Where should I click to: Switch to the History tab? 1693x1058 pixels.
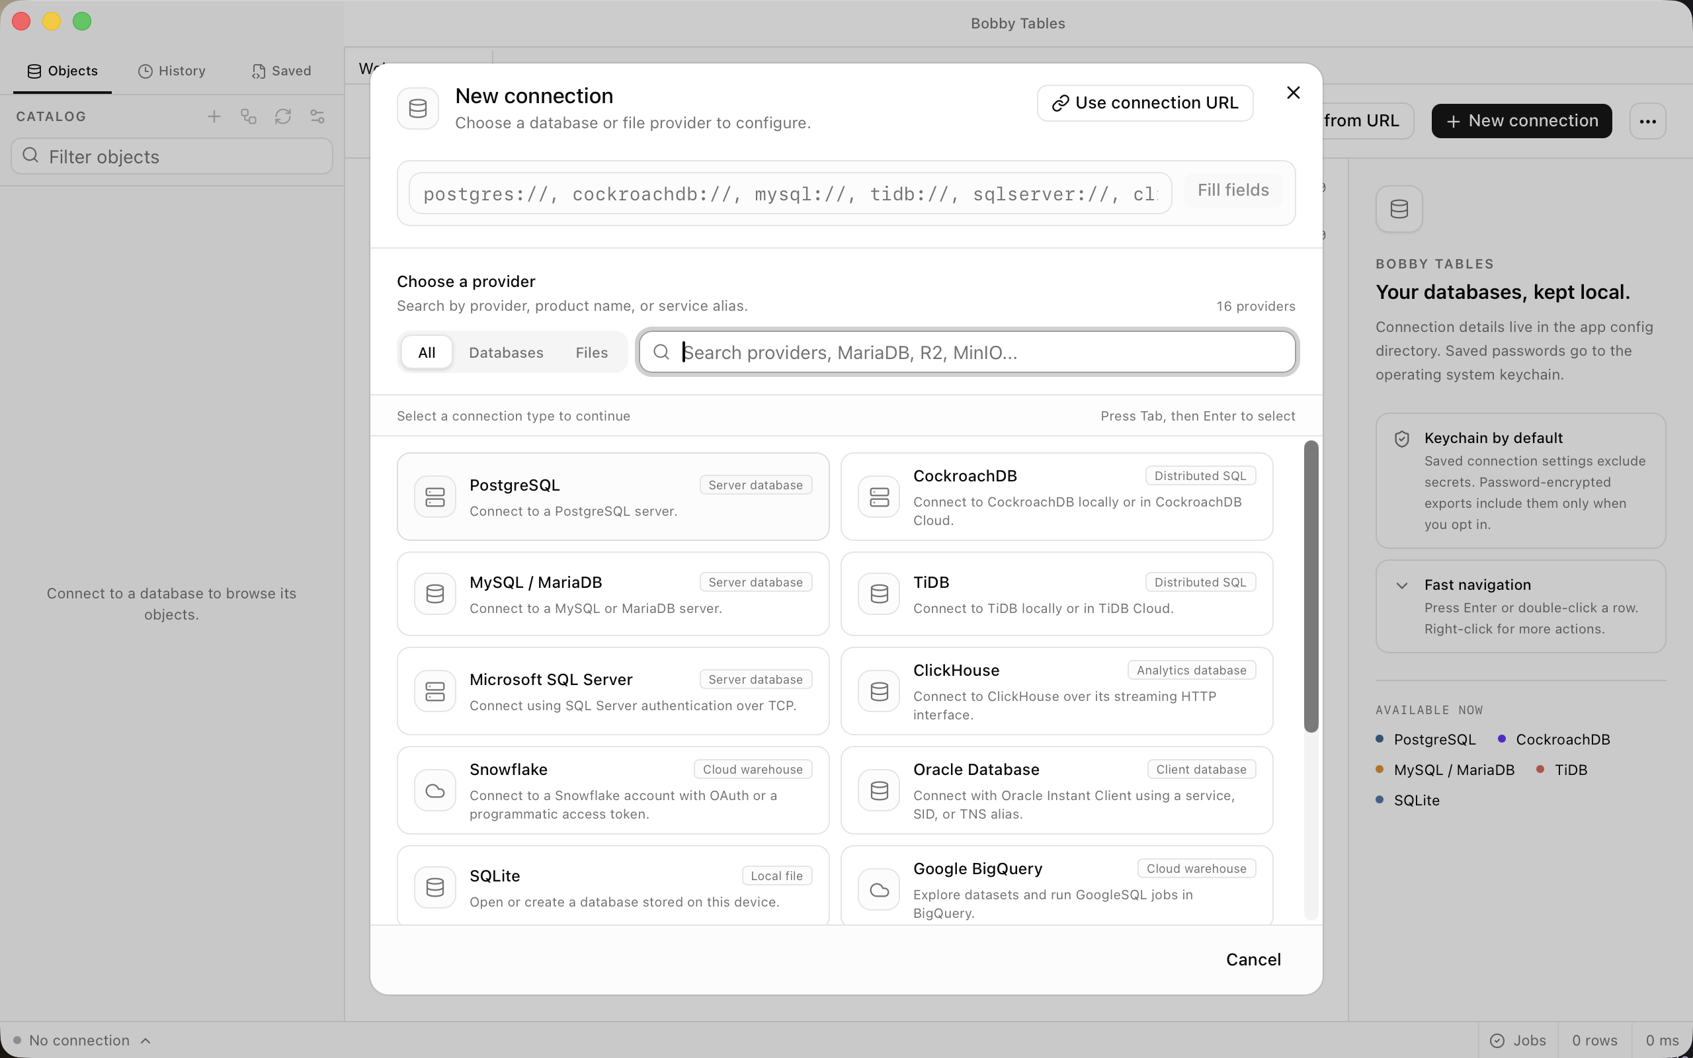click(x=171, y=71)
